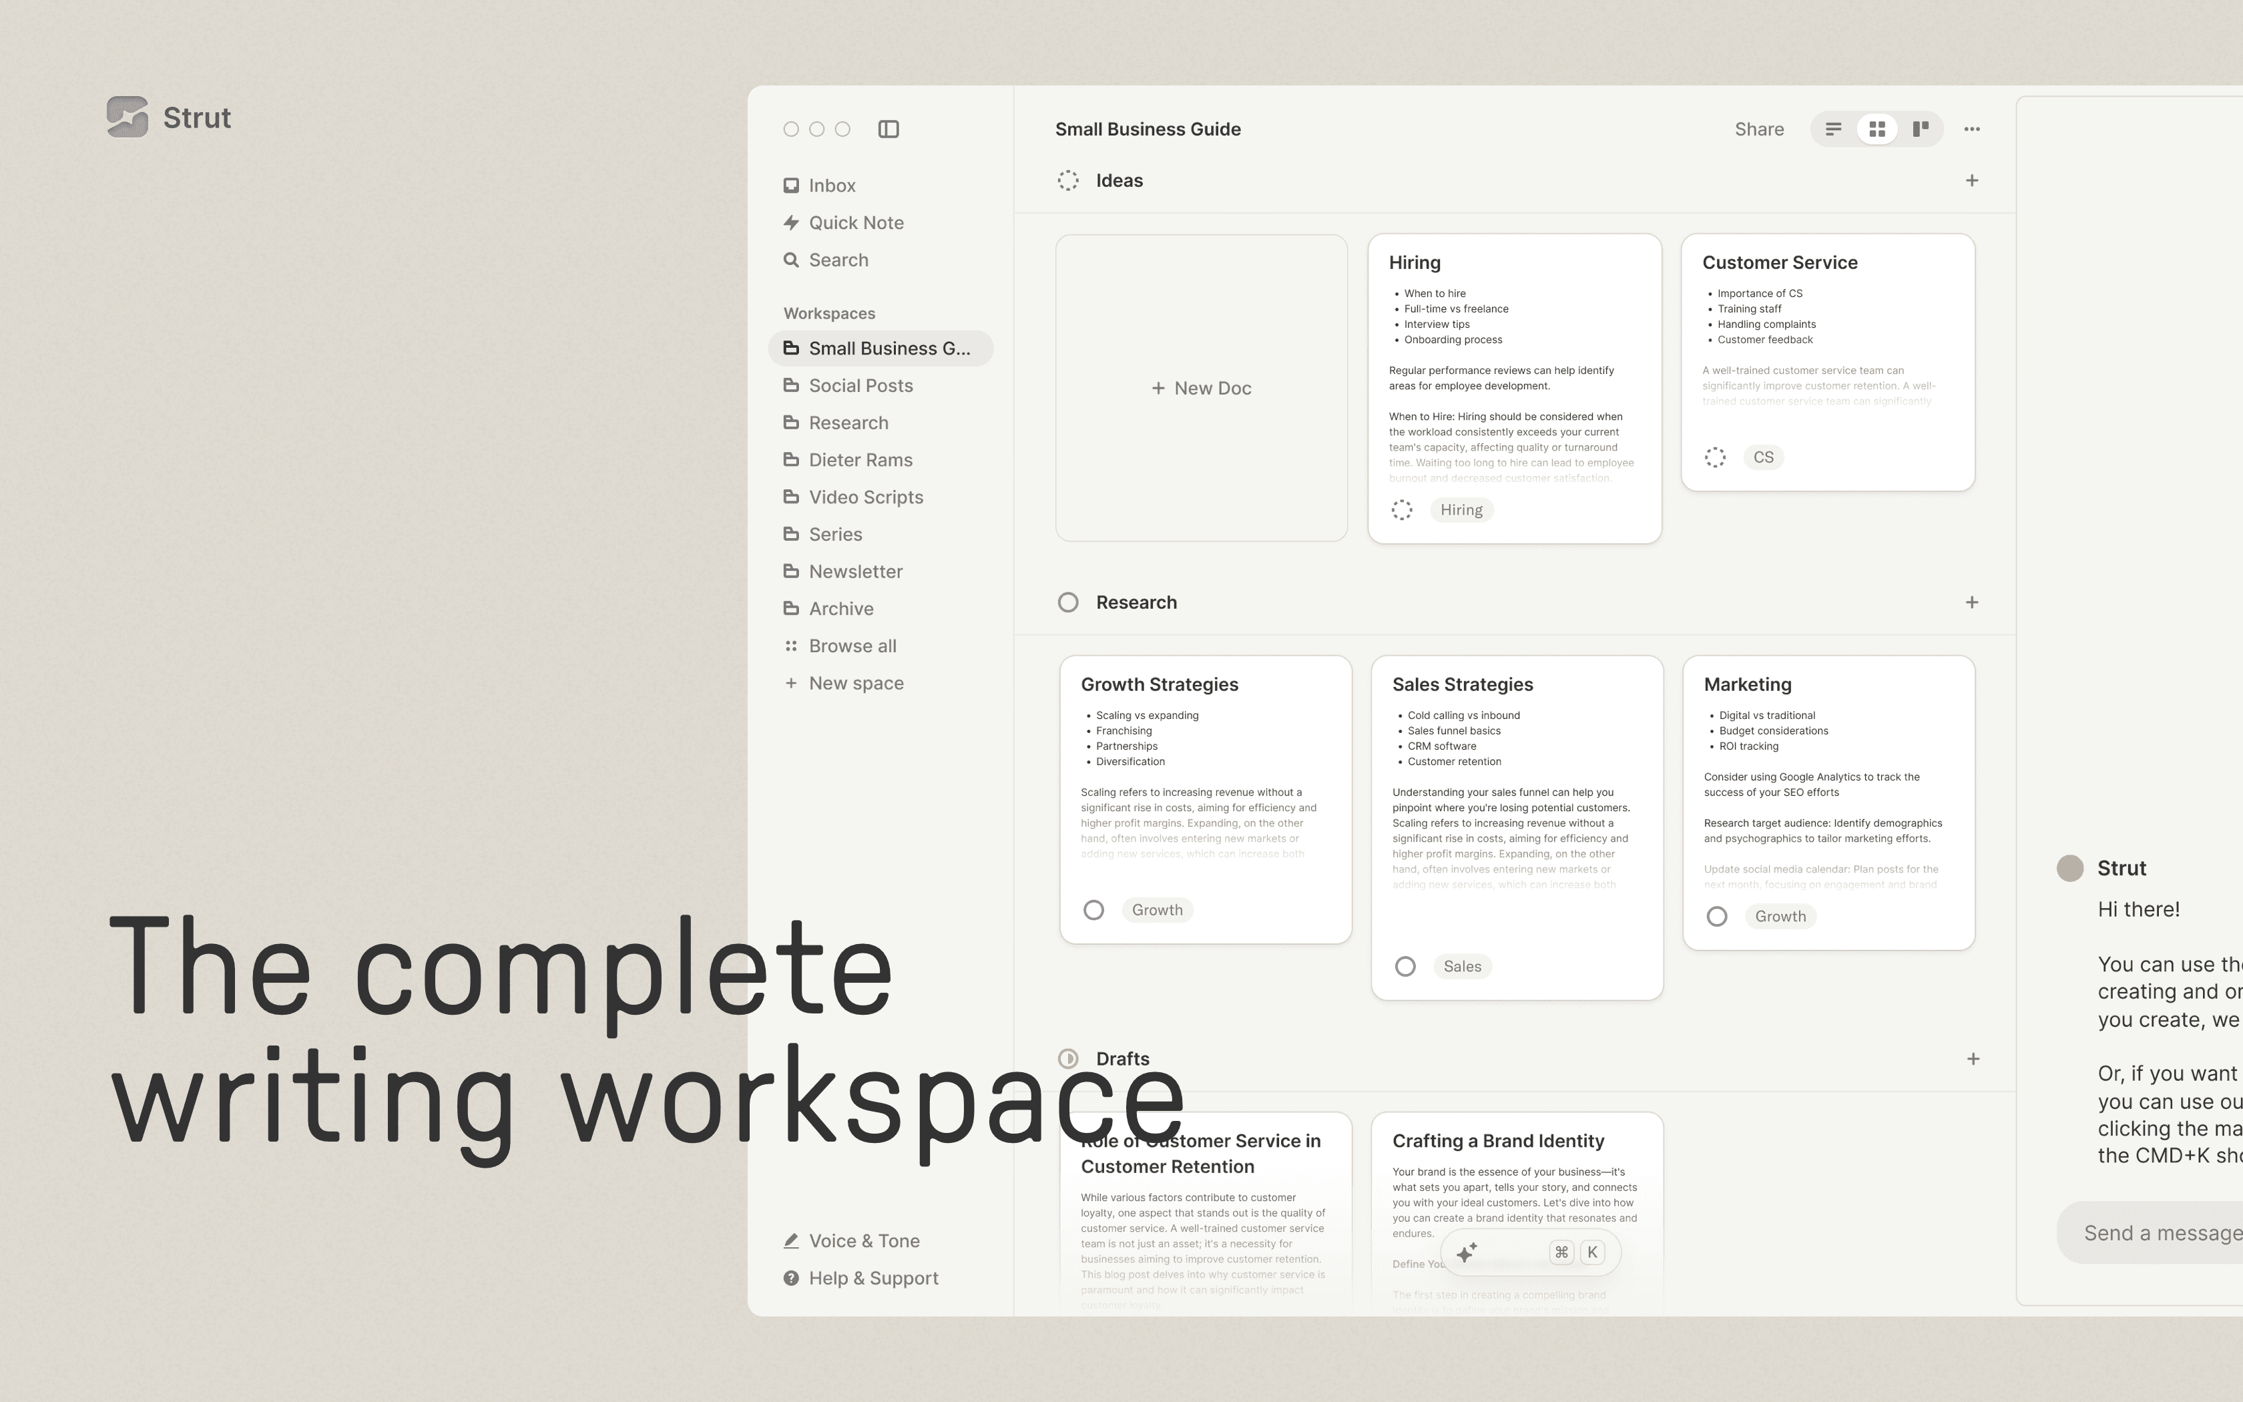Click the CS tag

[1763, 457]
